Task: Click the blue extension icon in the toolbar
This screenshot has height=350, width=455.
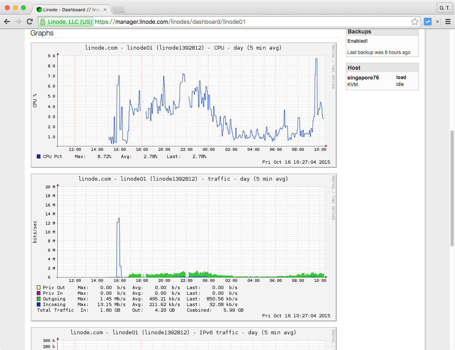Action: pos(428,21)
